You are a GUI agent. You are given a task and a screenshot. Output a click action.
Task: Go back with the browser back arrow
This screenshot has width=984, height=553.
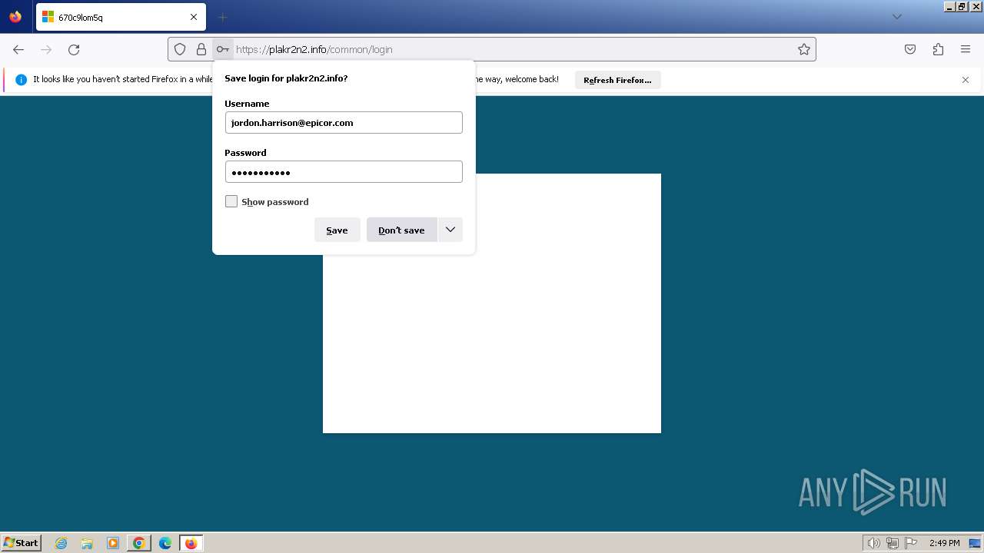coord(18,49)
